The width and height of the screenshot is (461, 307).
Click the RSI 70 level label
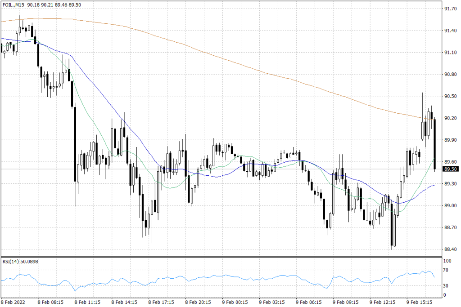click(447, 271)
